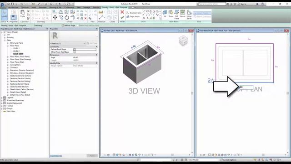Select the Offset tool in Modify panel
This screenshot has width=291, height=164.
(61, 12)
